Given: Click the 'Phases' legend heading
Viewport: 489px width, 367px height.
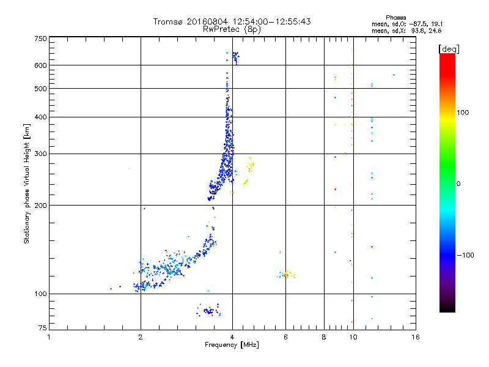Looking at the screenshot, I should pos(395,18).
